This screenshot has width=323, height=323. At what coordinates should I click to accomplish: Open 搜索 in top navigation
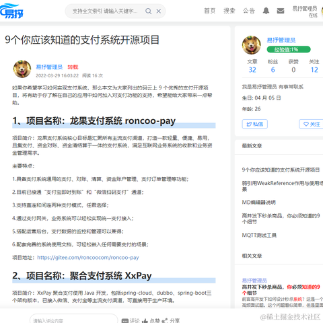229,11
